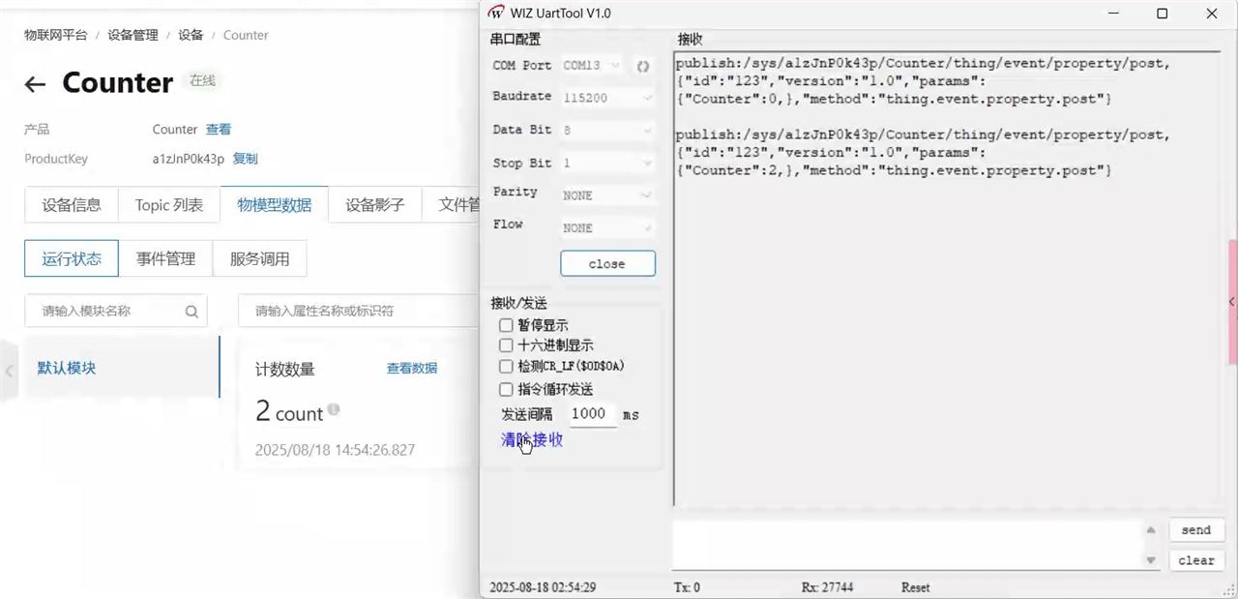Toggle the 十六进制显示 checkbox
The width and height of the screenshot is (1238, 599).
click(506, 345)
